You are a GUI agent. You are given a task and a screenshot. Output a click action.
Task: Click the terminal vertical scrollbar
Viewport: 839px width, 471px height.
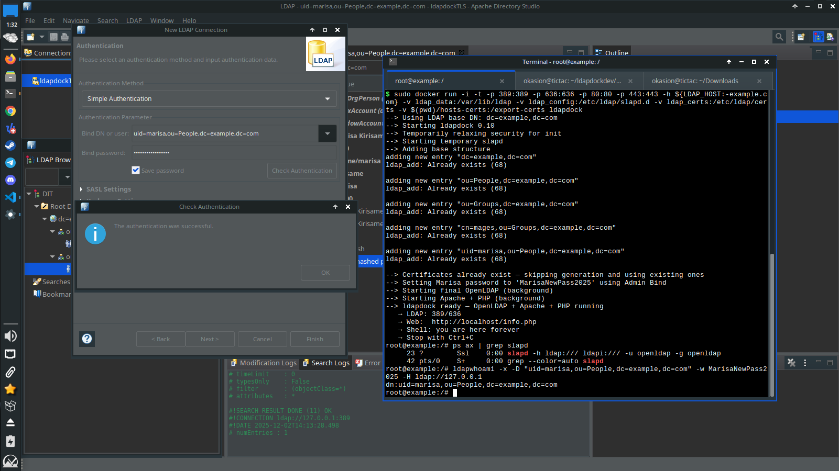pos(771,324)
